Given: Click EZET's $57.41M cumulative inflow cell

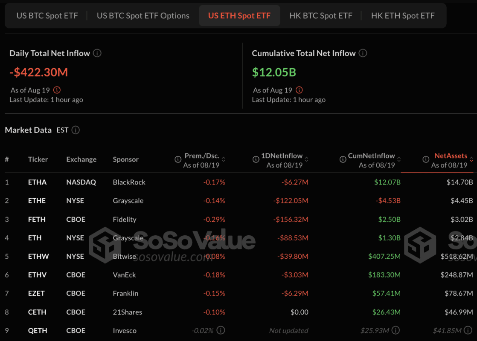Looking at the screenshot, I should coord(387,293).
